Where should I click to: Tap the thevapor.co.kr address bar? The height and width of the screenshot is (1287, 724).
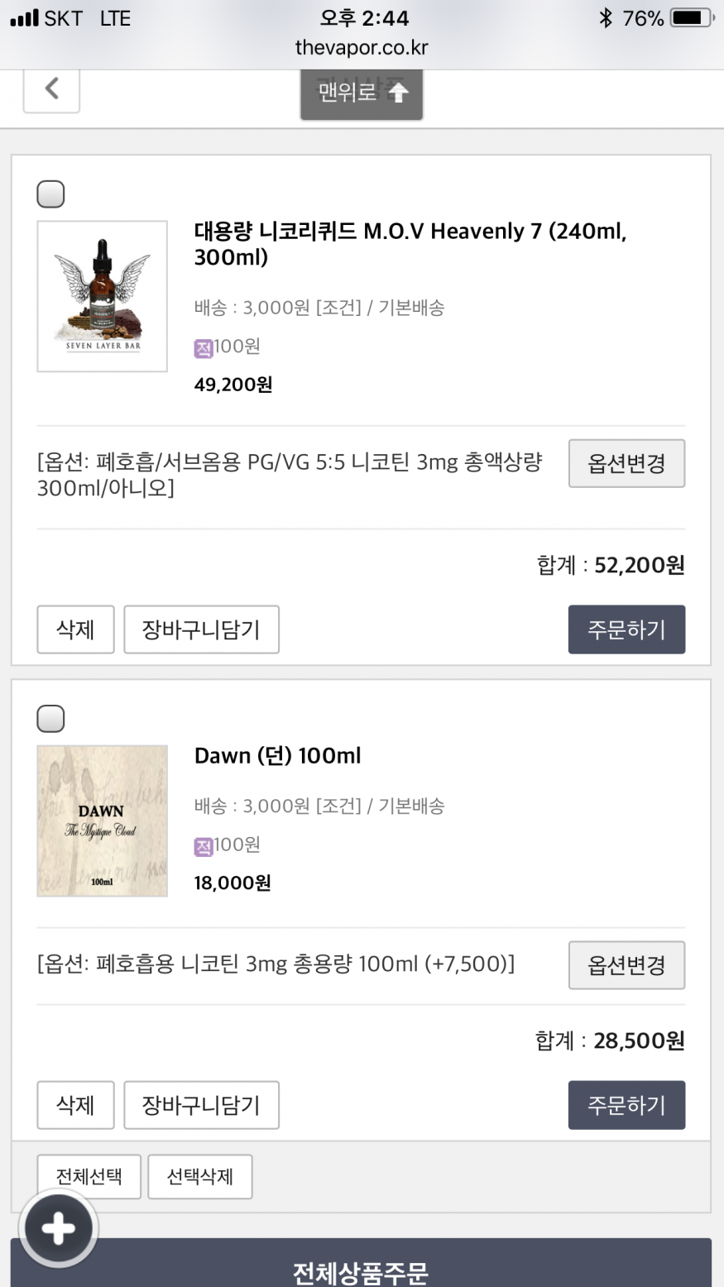(x=362, y=48)
